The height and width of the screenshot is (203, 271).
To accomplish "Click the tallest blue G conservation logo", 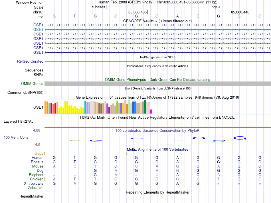I will (240, 138).
